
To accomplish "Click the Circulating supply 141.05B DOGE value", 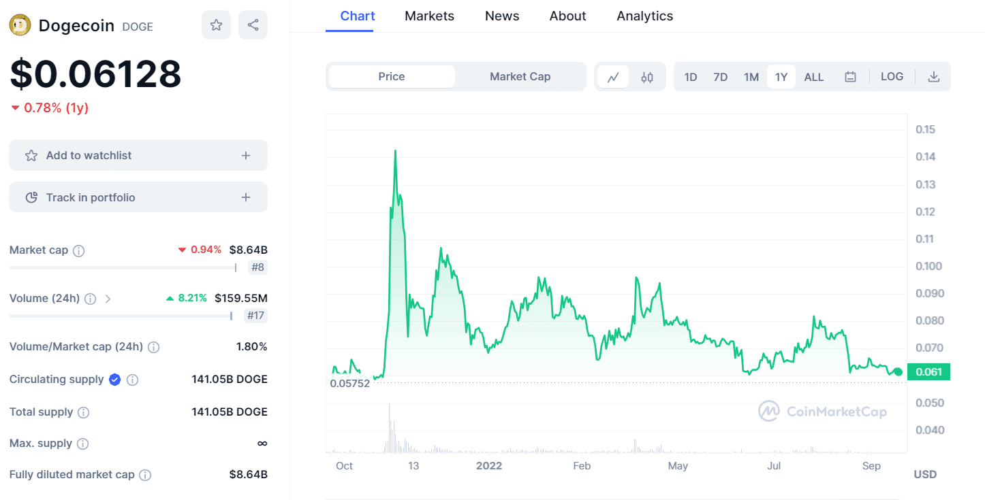I will [230, 379].
